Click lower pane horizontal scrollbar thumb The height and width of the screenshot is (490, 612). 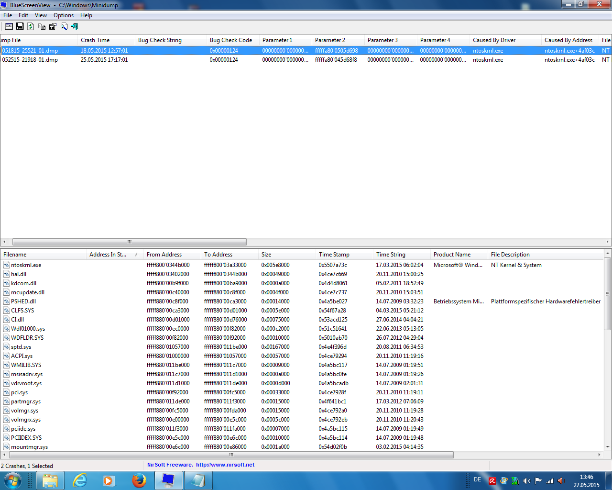point(231,455)
